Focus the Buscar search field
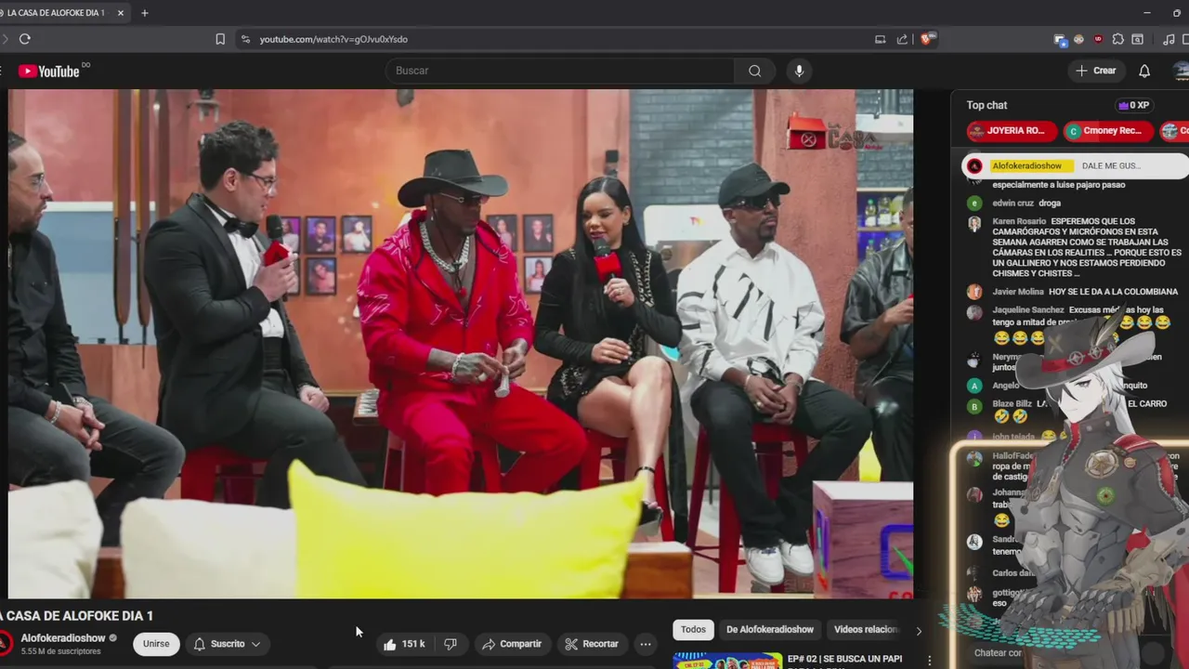The image size is (1189, 669). coord(560,71)
